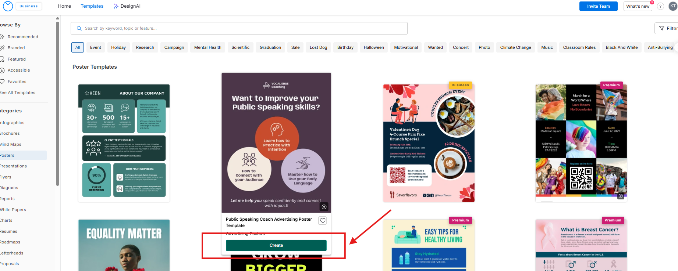Go to the Home tab
The height and width of the screenshot is (271, 678).
tap(64, 6)
